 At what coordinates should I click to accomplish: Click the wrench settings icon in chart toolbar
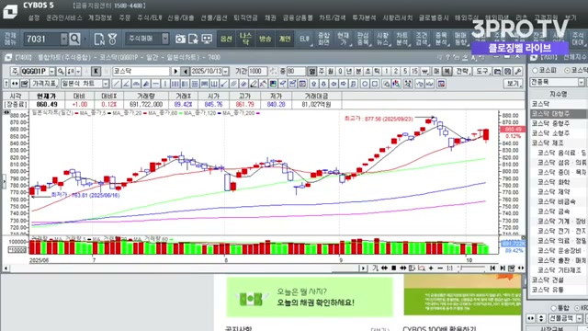coord(518,71)
